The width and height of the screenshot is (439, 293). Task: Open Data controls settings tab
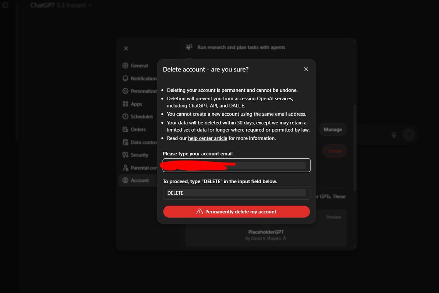point(139,142)
